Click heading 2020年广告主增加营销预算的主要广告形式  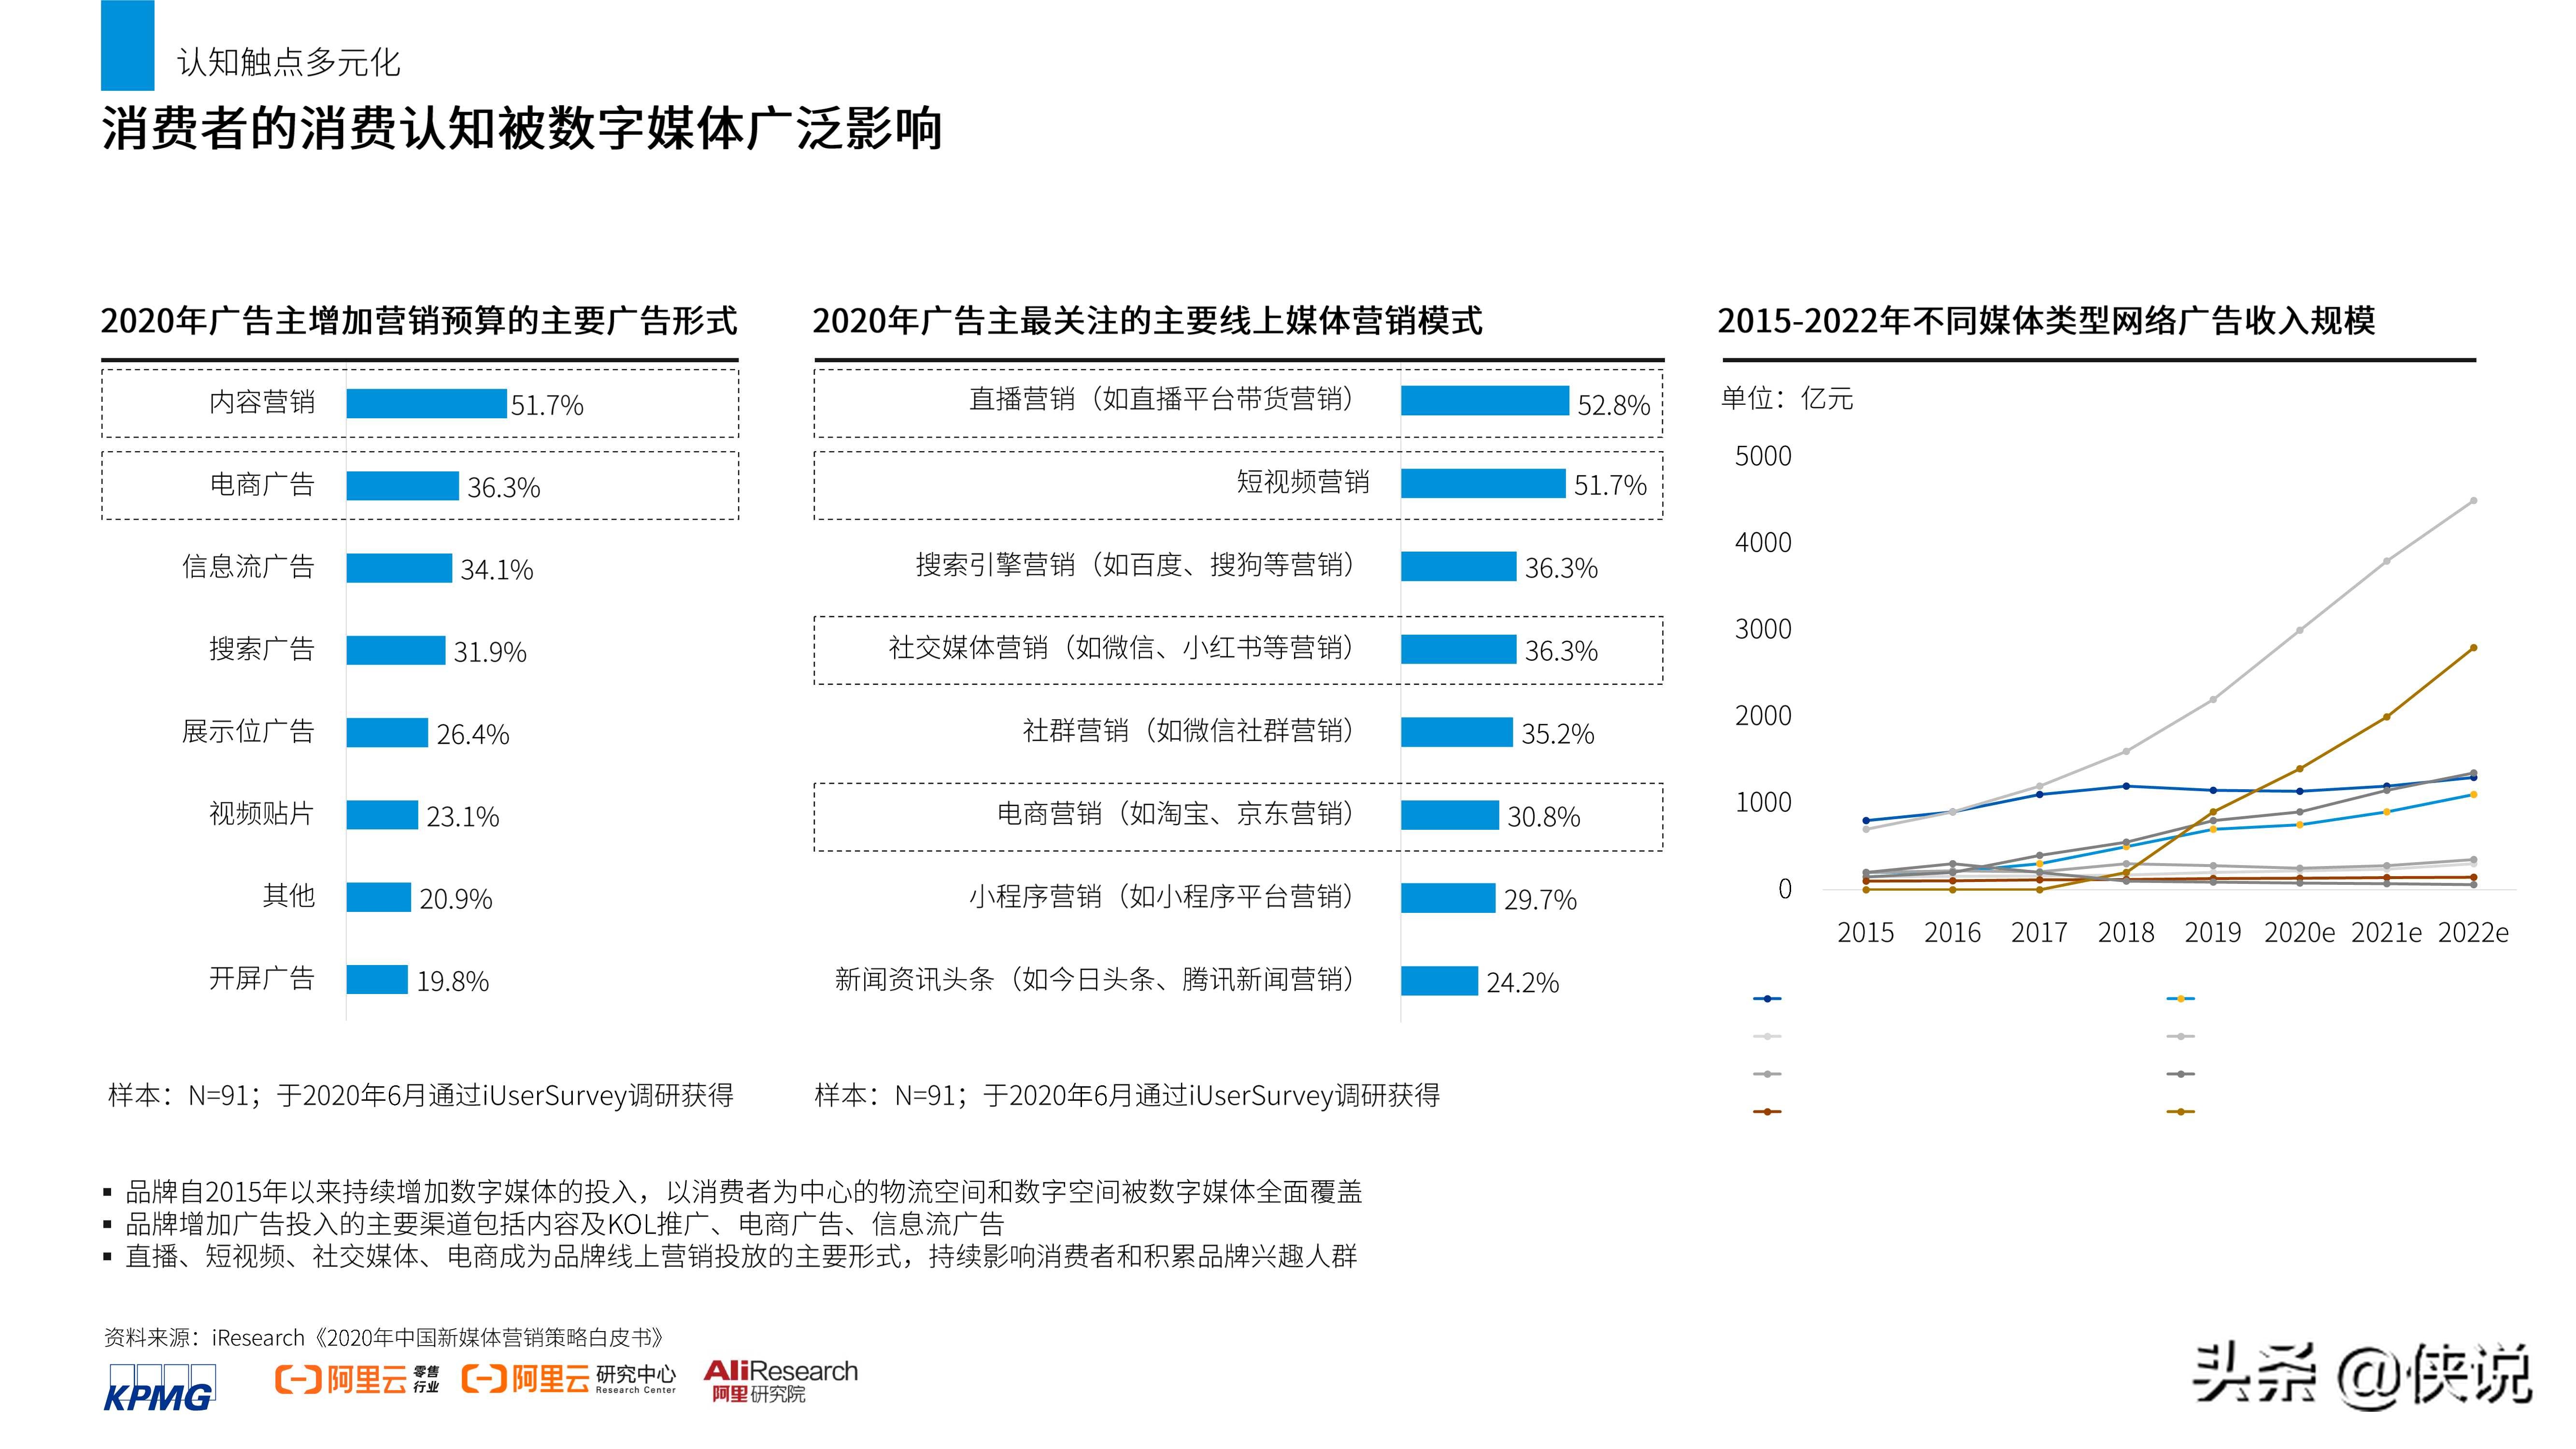coord(419,321)
